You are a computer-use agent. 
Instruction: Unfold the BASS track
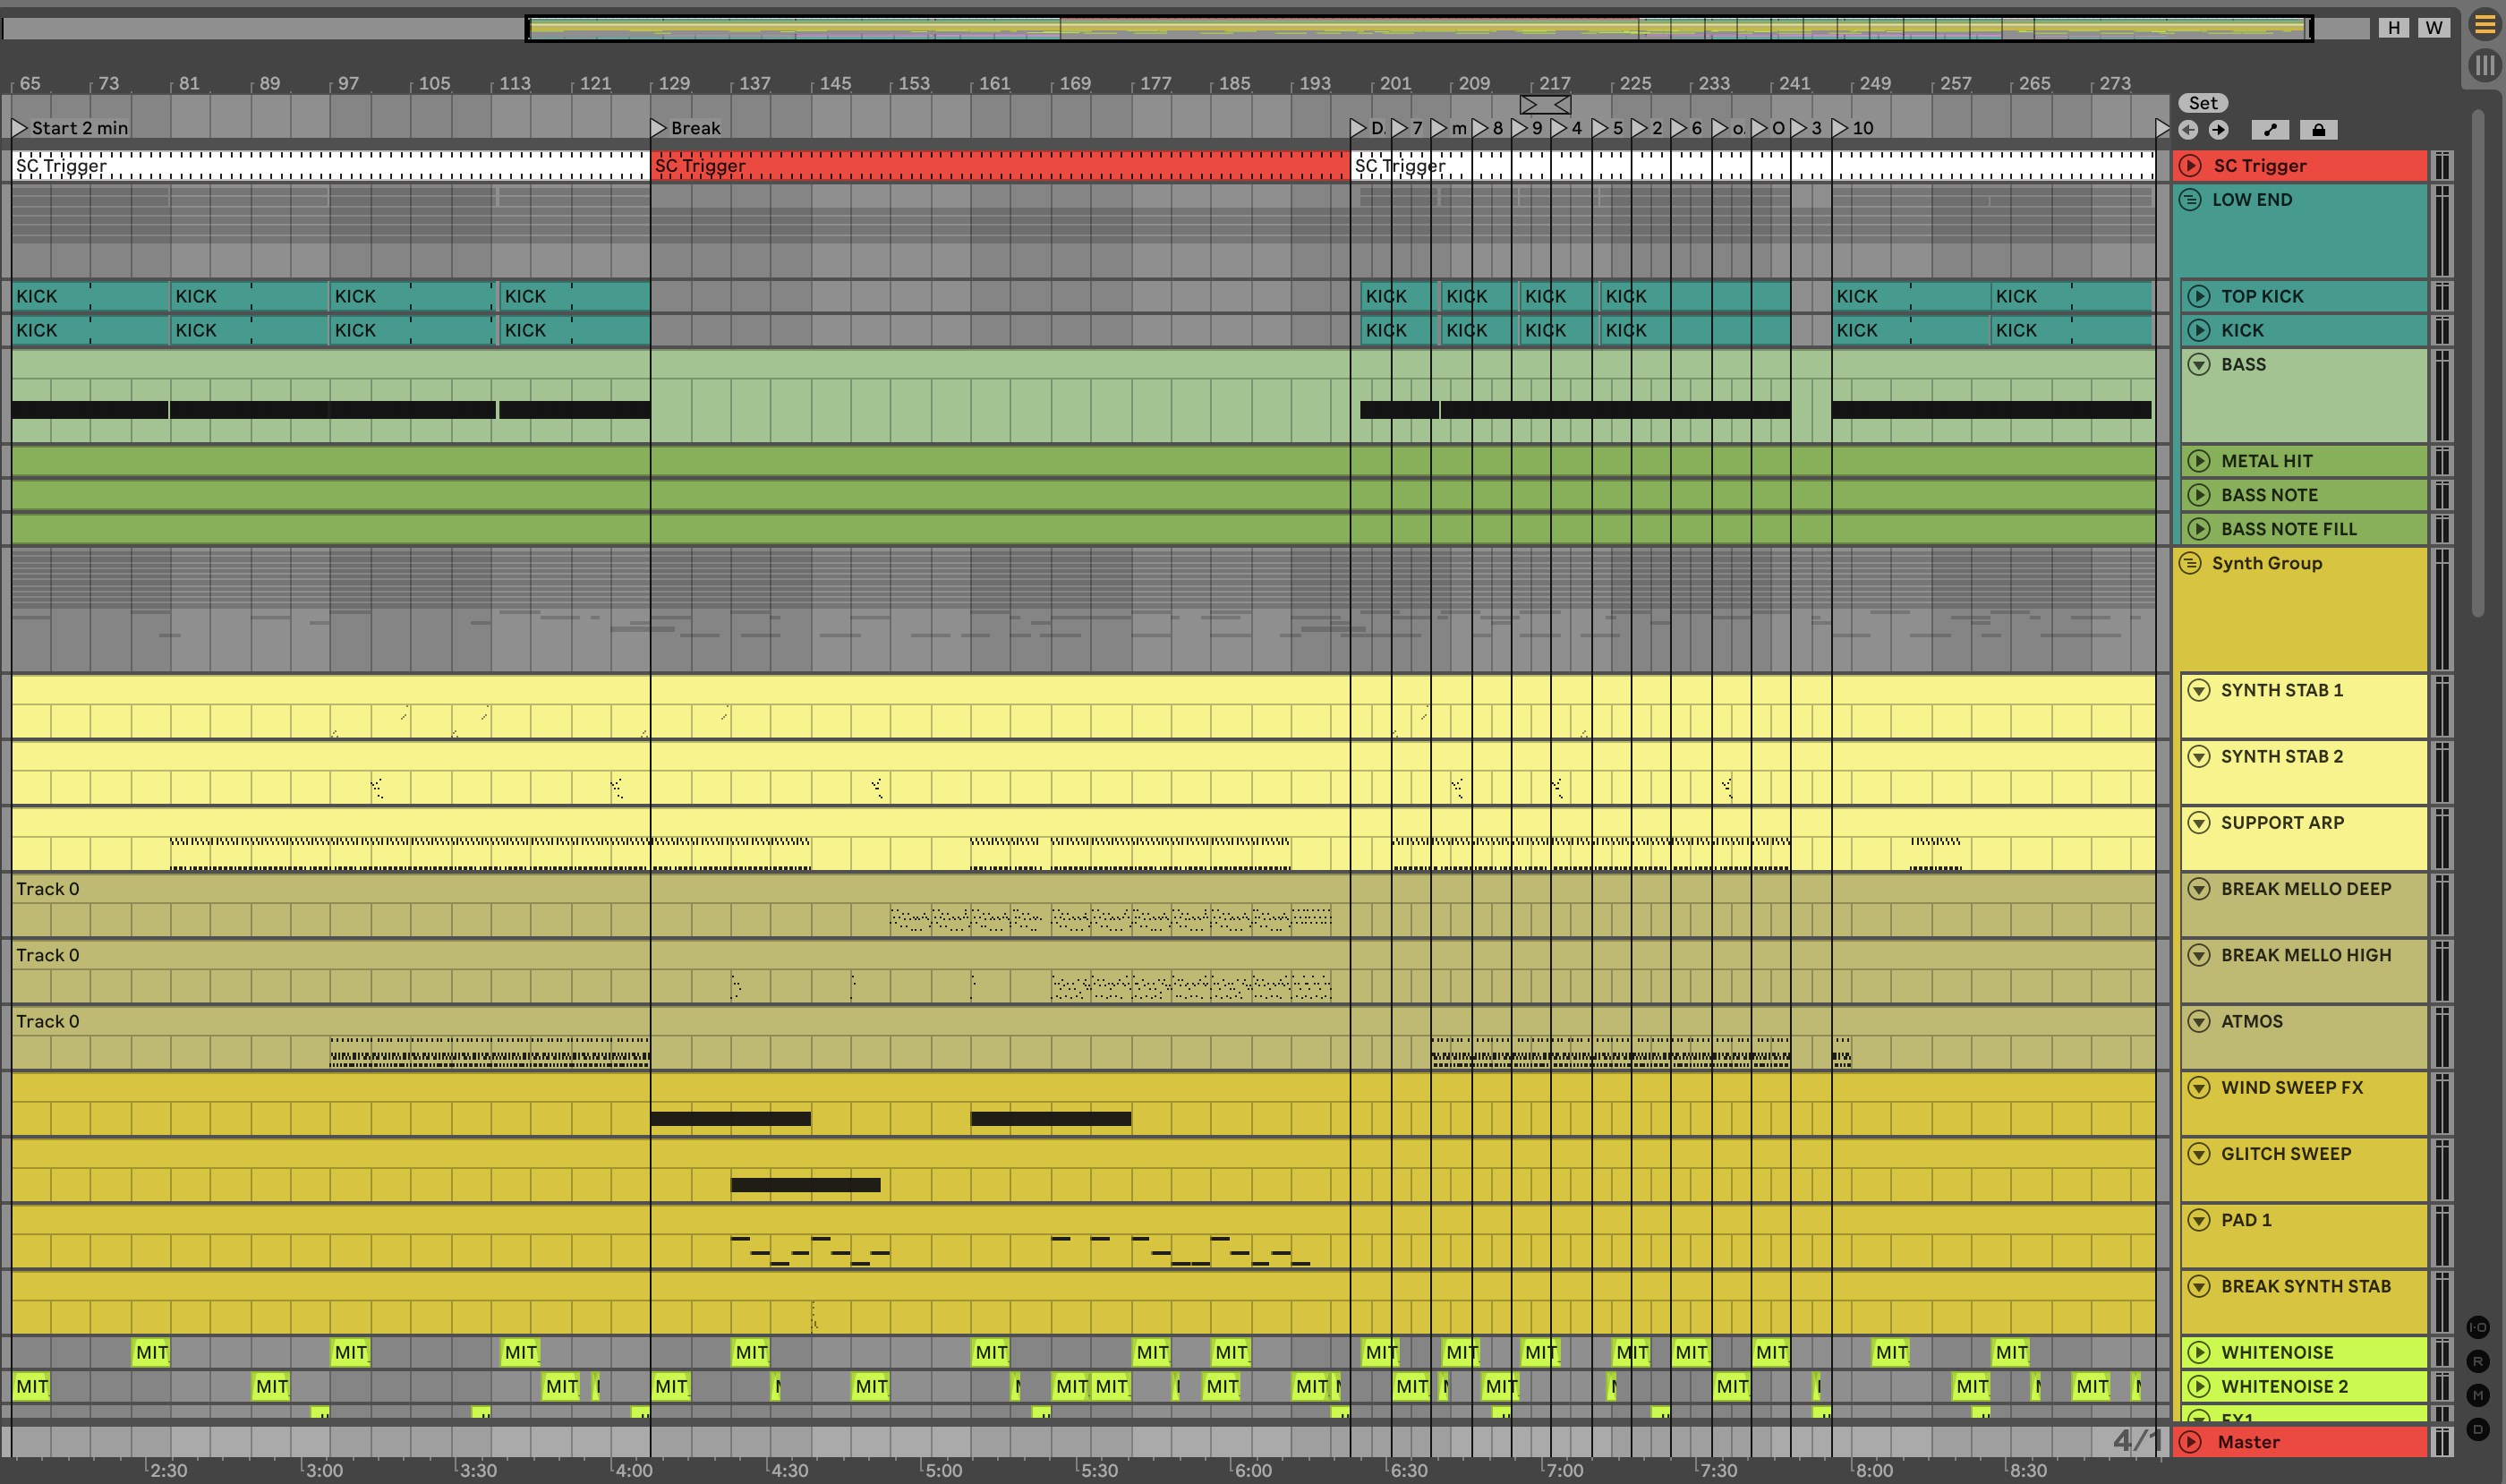2199,364
